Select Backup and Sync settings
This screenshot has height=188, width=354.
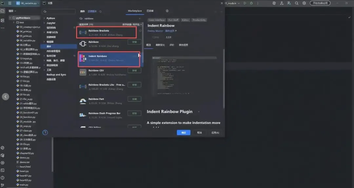click(56, 74)
